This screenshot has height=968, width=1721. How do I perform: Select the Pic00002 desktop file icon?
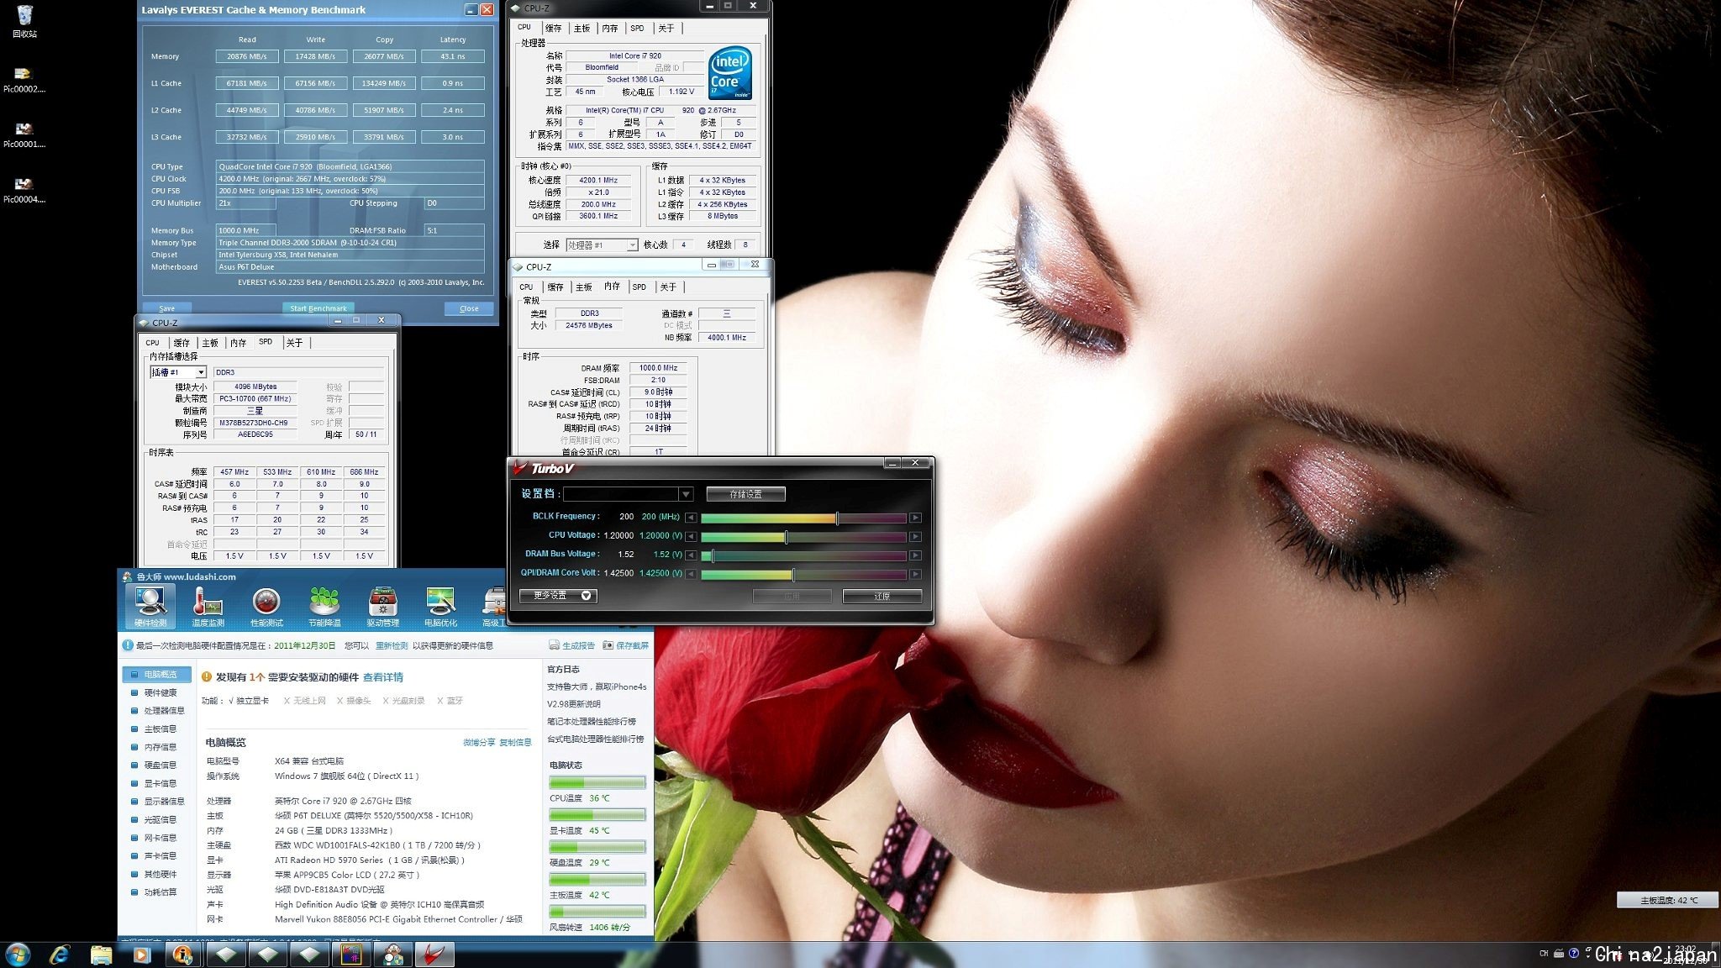point(24,80)
